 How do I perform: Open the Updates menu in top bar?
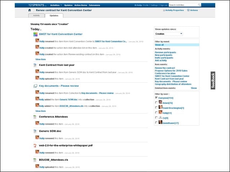(x=68, y=5)
